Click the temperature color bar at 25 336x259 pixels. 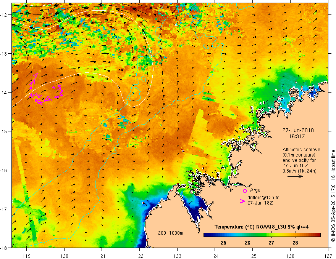pyautogui.click(x=223, y=235)
